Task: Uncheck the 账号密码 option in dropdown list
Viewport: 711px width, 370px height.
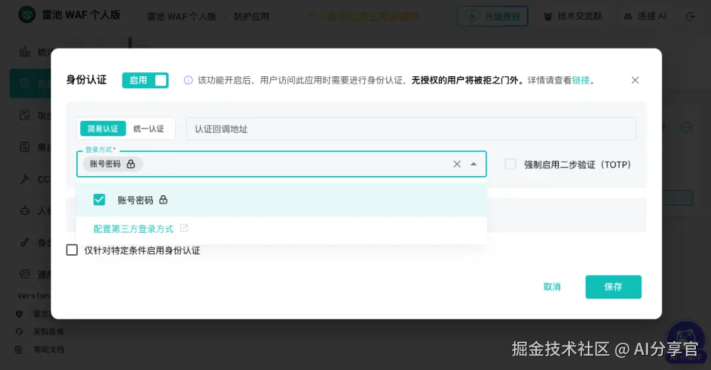Action: tap(99, 200)
